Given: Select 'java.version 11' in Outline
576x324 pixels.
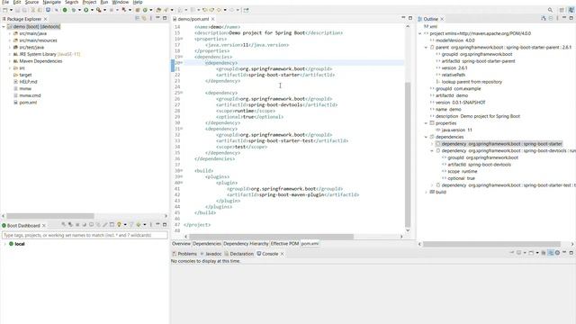Looking at the screenshot, I should click(456, 130).
